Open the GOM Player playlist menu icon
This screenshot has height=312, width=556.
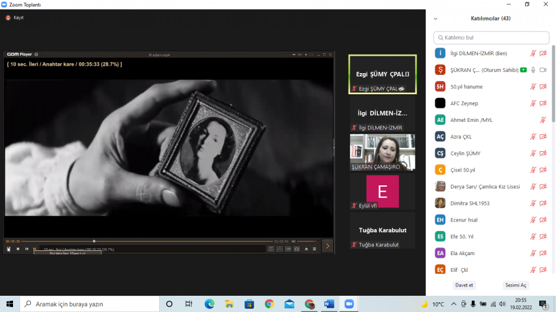tap(314, 249)
